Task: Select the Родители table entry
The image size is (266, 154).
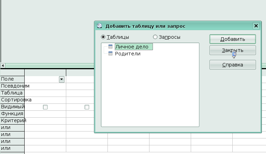Action: click(128, 54)
